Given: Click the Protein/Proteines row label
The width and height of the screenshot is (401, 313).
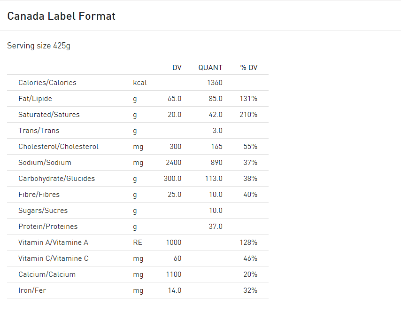Looking at the screenshot, I should 48,227.
